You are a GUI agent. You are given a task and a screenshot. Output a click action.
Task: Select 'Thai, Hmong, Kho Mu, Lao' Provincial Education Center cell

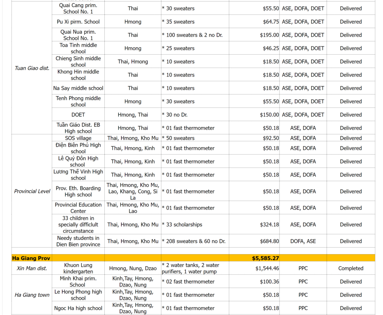click(x=133, y=208)
